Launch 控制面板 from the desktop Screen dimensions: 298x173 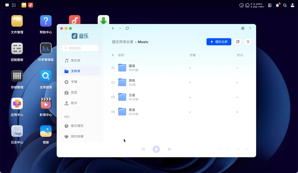(17, 49)
